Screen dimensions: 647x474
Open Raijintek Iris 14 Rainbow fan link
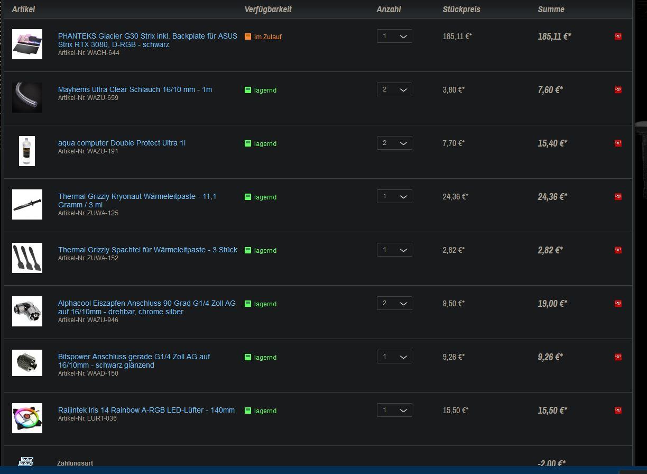tap(146, 410)
